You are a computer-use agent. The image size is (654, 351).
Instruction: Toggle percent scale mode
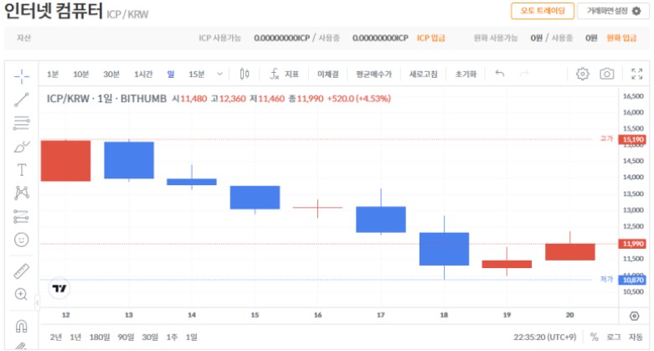point(595,338)
